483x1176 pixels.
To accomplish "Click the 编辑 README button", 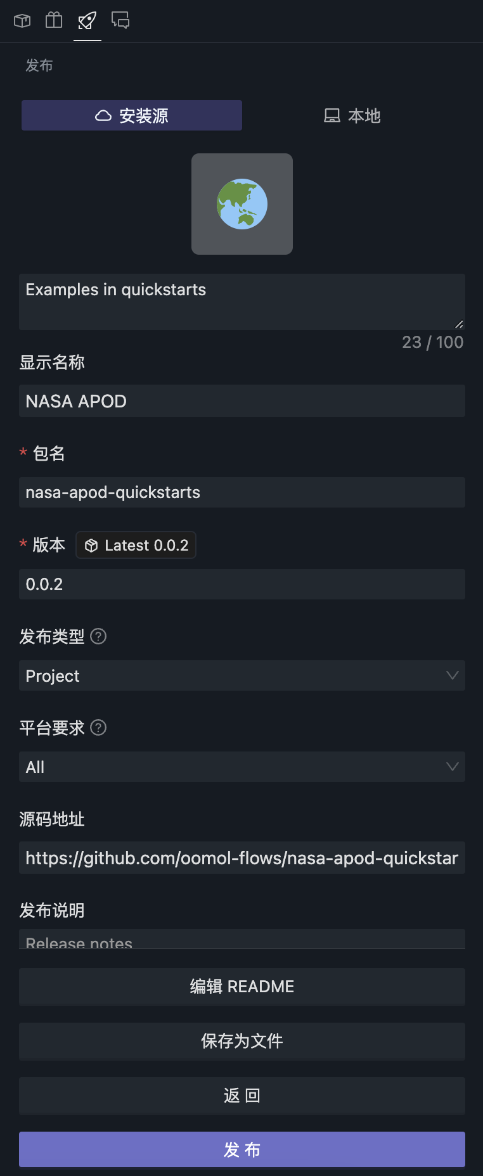I will [242, 987].
